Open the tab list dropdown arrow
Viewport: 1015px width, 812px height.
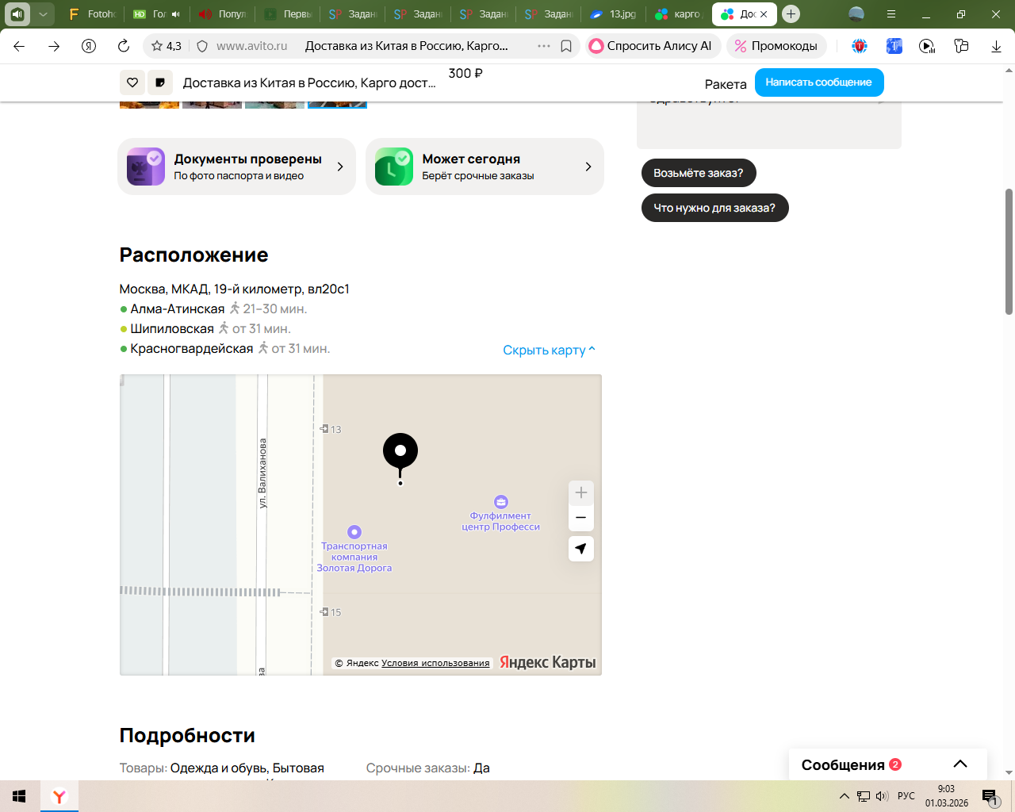[43, 14]
